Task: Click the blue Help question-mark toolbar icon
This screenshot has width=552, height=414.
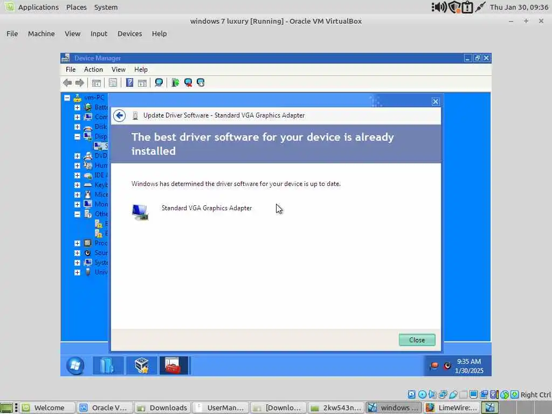Action: pyautogui.click(x=129, y=82)
